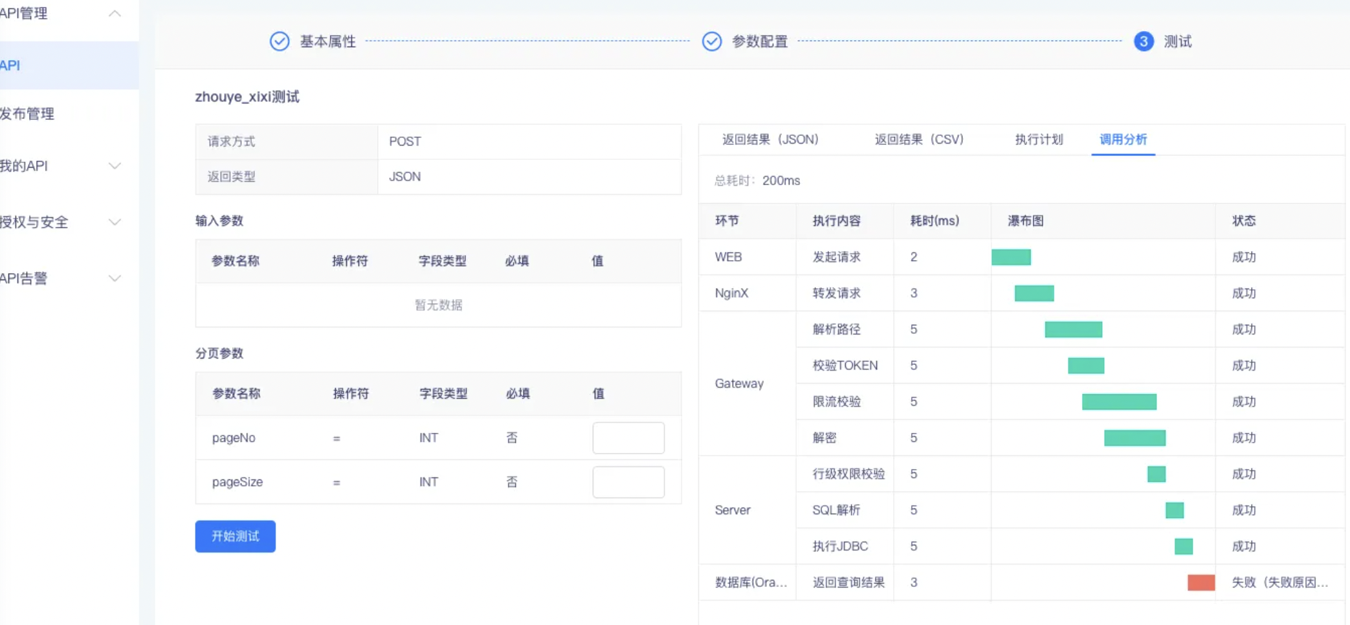1350x625 pixels.
Task: Click the 校验TOKEN waterfall bar
Action: [1086, 366]
